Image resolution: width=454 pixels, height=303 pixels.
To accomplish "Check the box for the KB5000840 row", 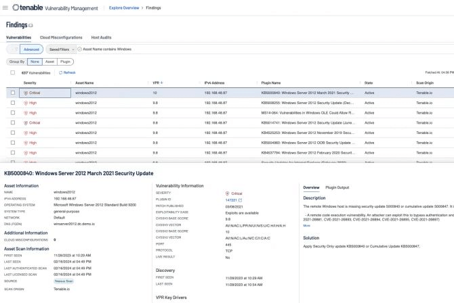I will point(13,93).
